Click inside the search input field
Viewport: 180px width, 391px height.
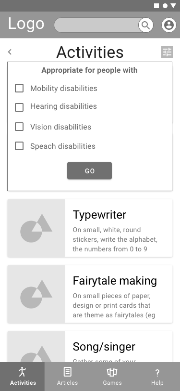pyautogui.click(x=96, y=25)
